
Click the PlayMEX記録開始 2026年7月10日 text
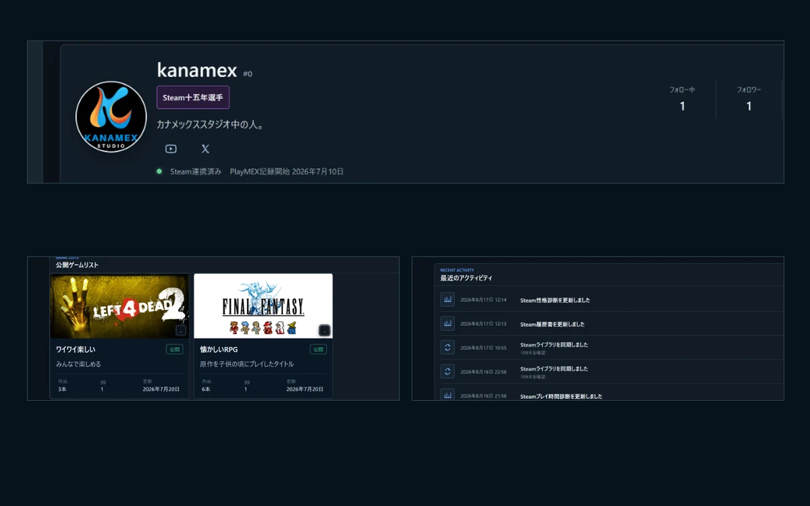tap(287, 171)
